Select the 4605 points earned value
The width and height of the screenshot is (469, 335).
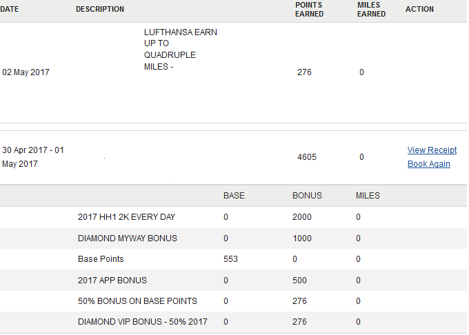(307, 157)
